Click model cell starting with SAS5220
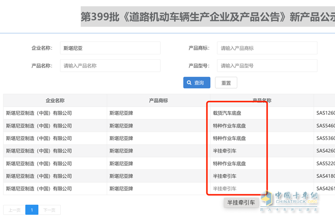This screenshot has height=223, width=335. (x=325, y=163)
